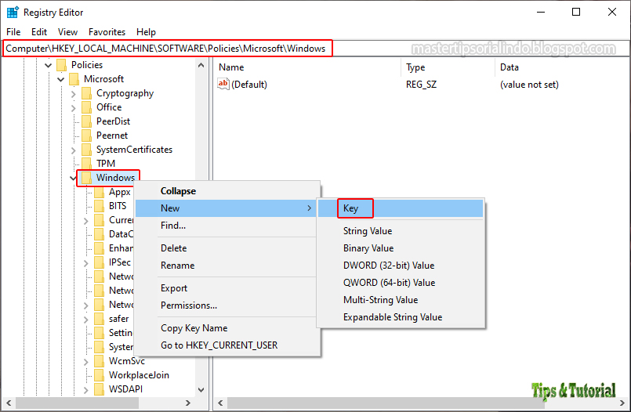Collapse the Policies tree node chevron
The height and width of the screenshot is (412, 631).
(49, 65)
